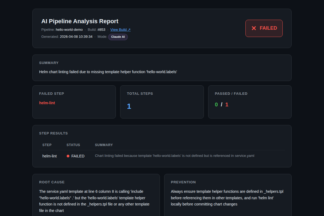Click the PREVENTION section heading
This screenshot has height=216, width=324.
coord(183,182)
